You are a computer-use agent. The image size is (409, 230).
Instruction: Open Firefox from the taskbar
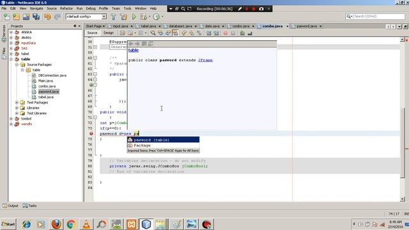pos(56,224)
